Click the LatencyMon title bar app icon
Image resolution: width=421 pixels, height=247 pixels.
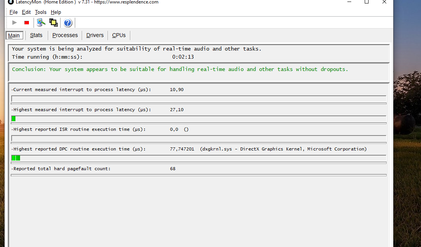[11, 2]
